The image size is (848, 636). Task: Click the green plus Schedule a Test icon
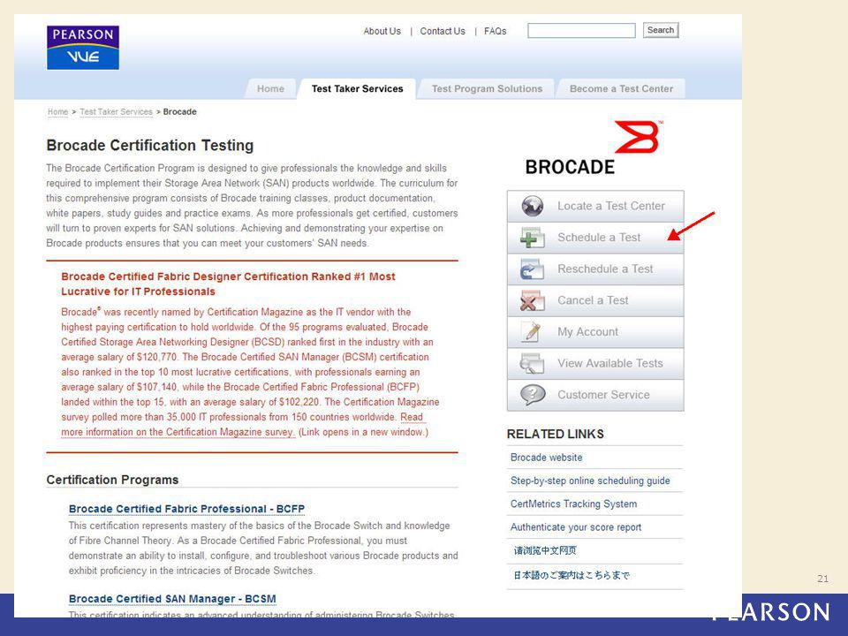tap(532, 238)
